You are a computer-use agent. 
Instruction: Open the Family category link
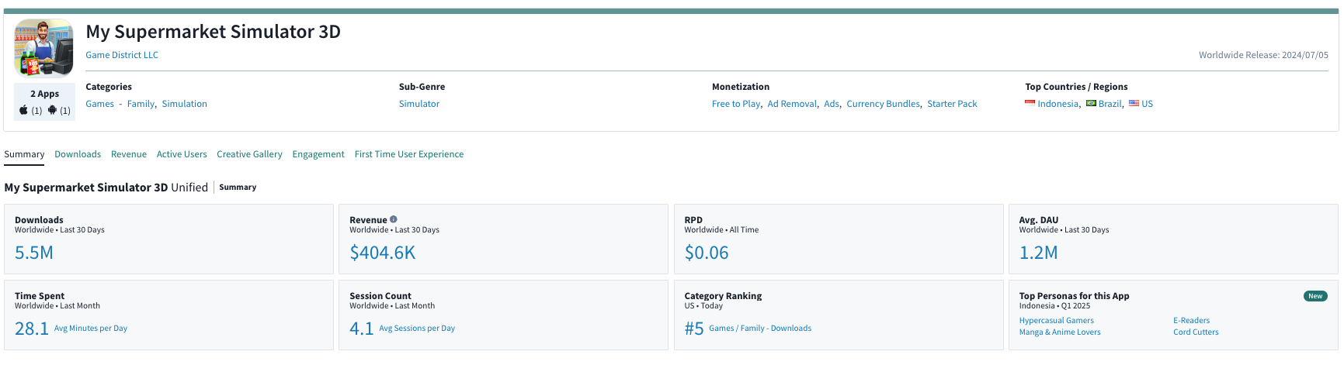point(141,104)
